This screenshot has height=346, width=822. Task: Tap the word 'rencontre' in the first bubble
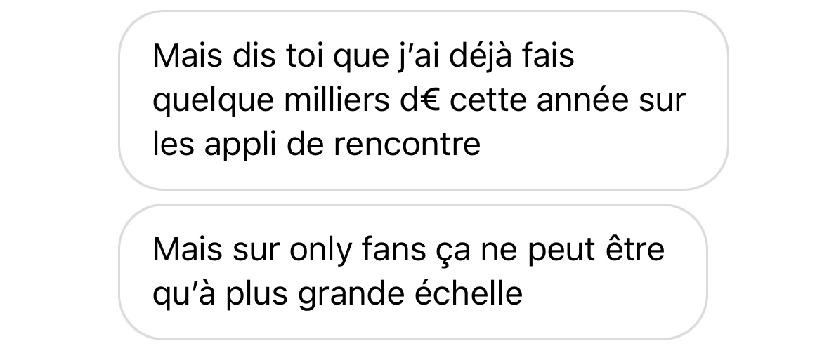pyautogui.click(x=407, y=145)
